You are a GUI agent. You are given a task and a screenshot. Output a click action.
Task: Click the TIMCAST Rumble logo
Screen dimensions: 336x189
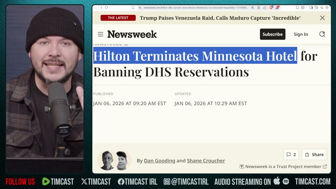click(58, 181)
